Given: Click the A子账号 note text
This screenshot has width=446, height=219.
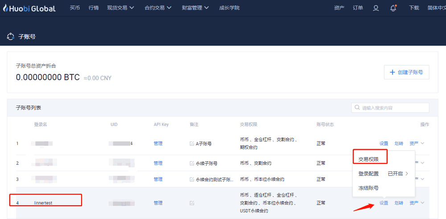Looking at the screenshot, I should pyautogui.click(x=204, y=143).
